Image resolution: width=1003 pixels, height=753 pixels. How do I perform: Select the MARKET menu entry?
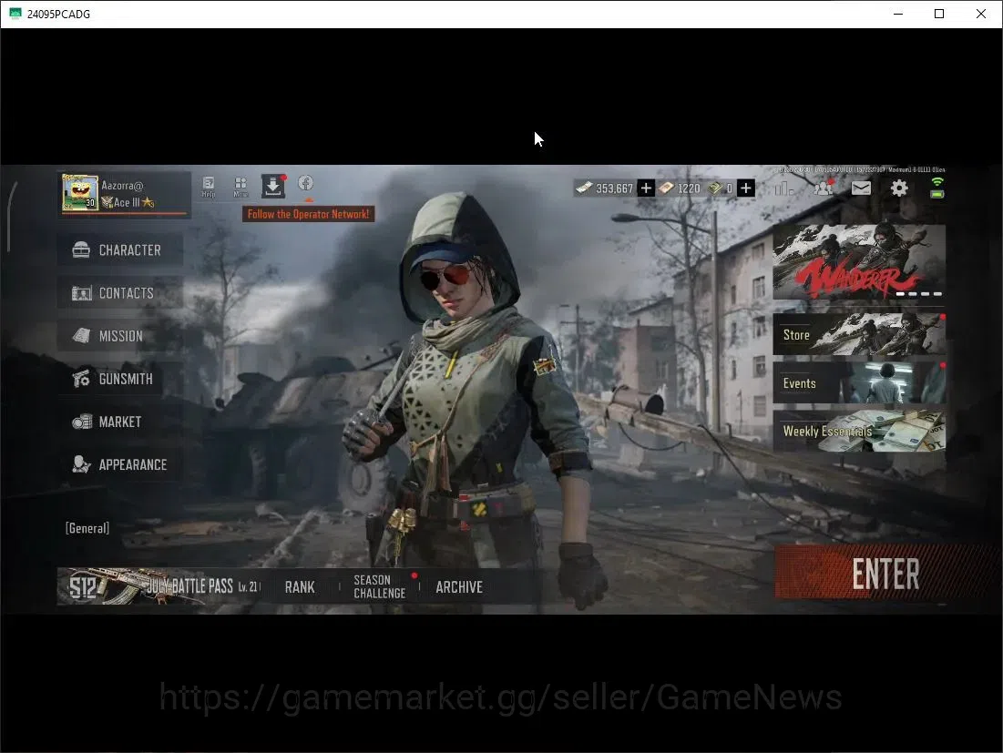pos(120,422)
